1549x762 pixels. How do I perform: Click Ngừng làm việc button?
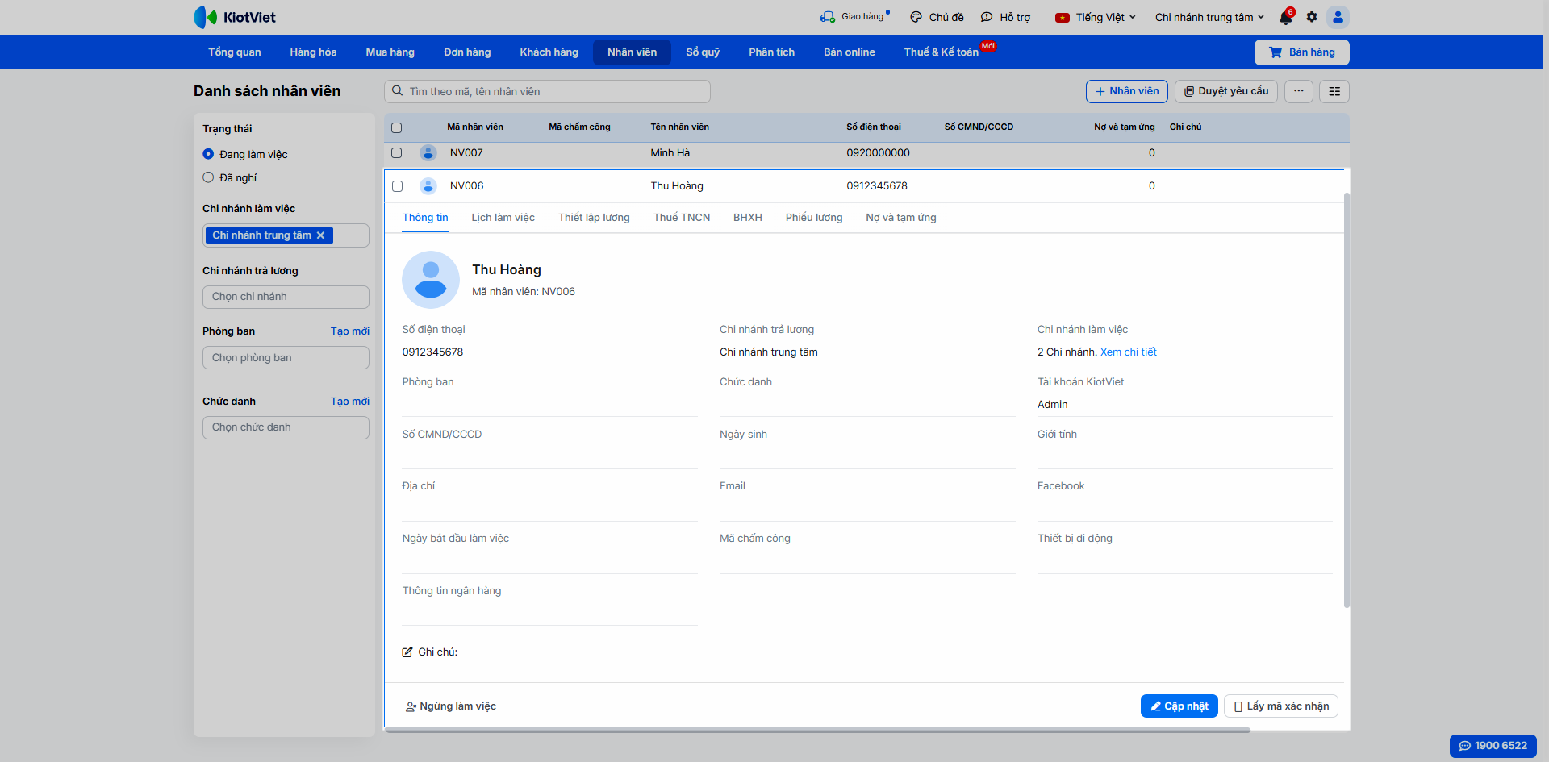pyautogui.click(x=450, y=706)
